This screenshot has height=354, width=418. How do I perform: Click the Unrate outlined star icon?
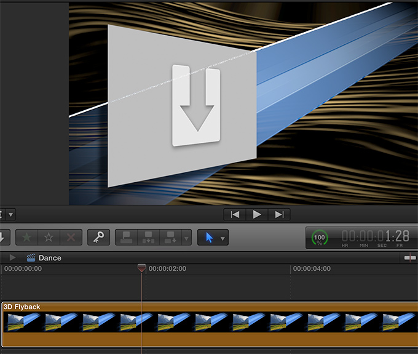[49, 237]
